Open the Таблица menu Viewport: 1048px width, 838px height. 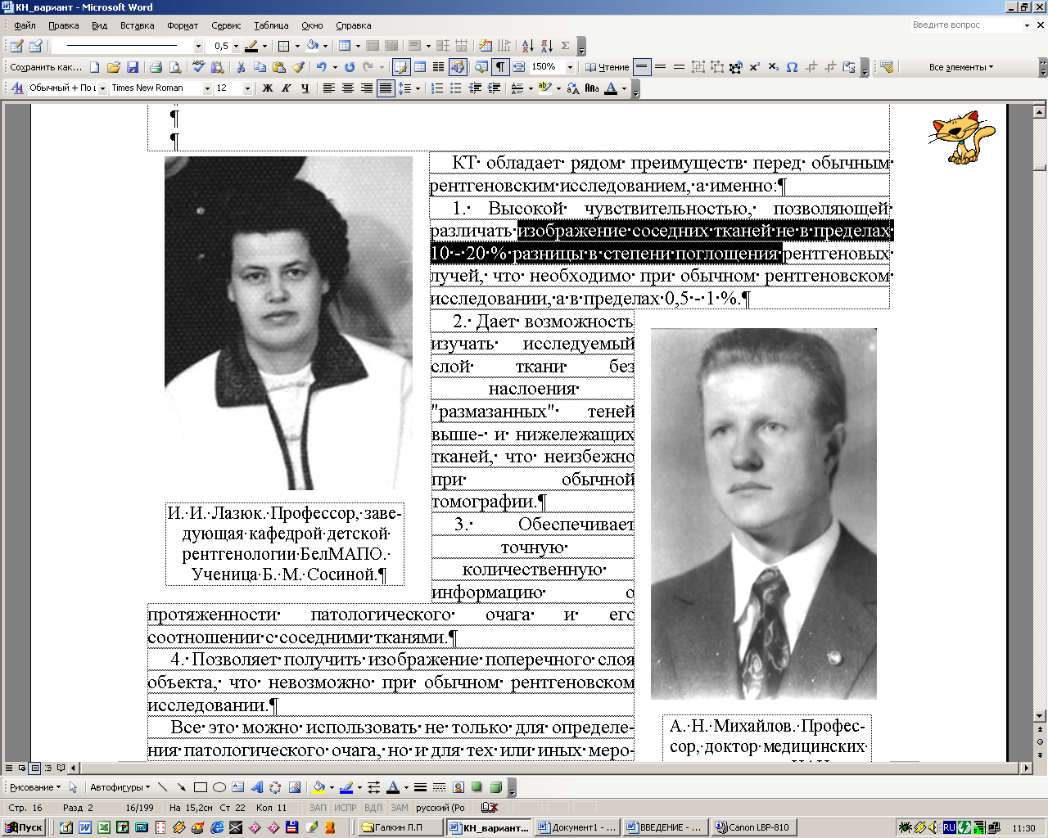[271, 25]
